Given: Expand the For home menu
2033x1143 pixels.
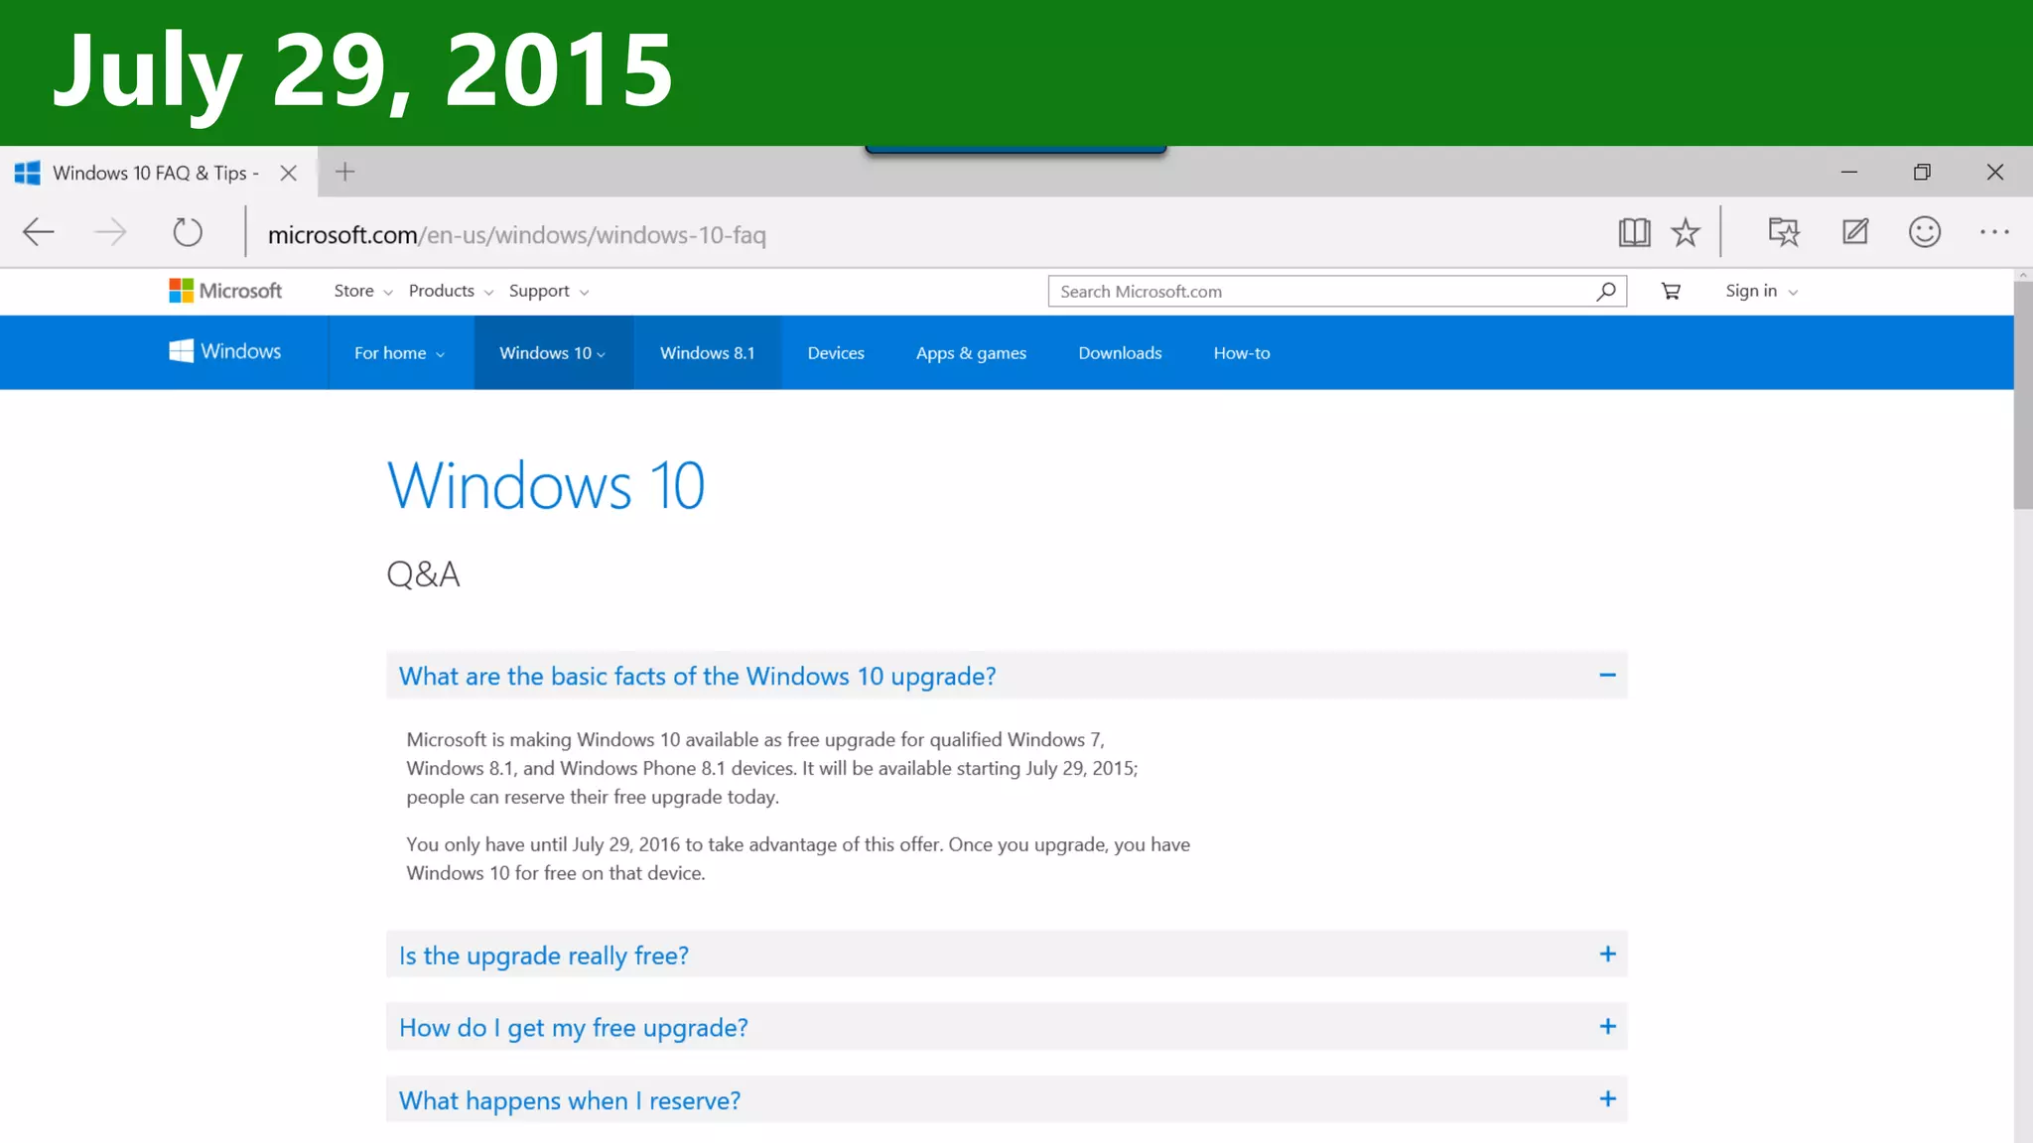Looking at the screenshot, I should point(399,353).
